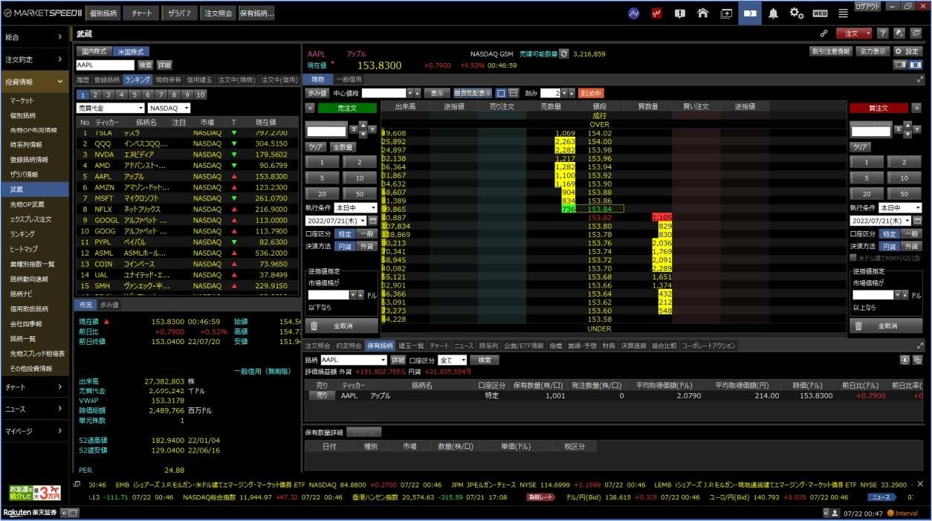Open the 歩み値 tab in lower-left panel

pyautogui.click(x=109, y=305)
